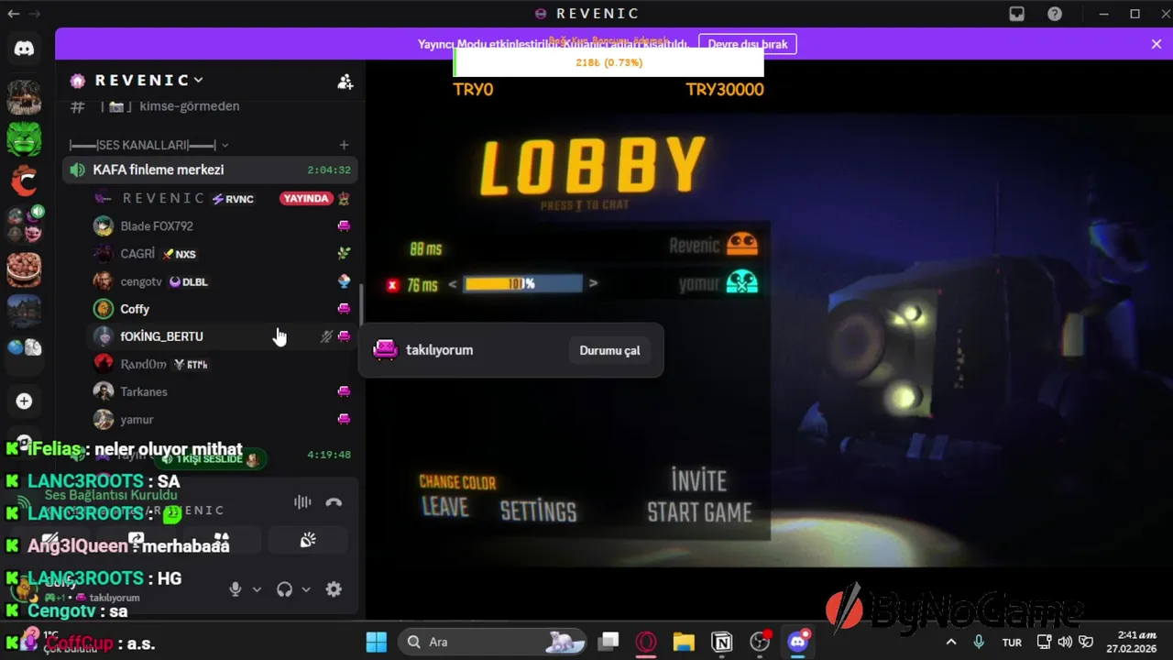The width and height of the screenshot is (1173, 660).
Task: Click INVITE in the game lobby
Action: pos(699,481)
